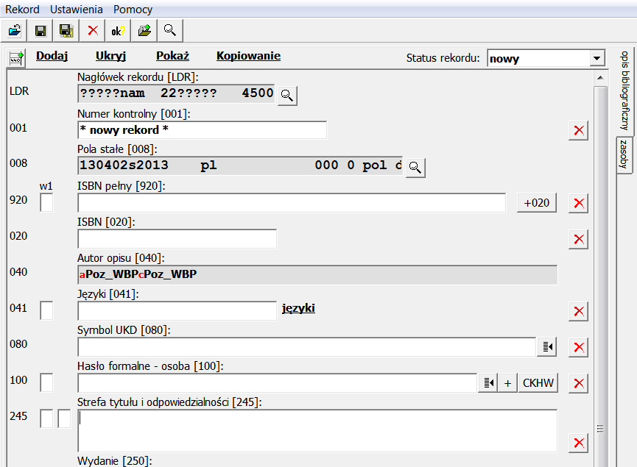637x467 pixels.
Task: Click the field icon left of Dodaj
Action: [x=16, y=58]
